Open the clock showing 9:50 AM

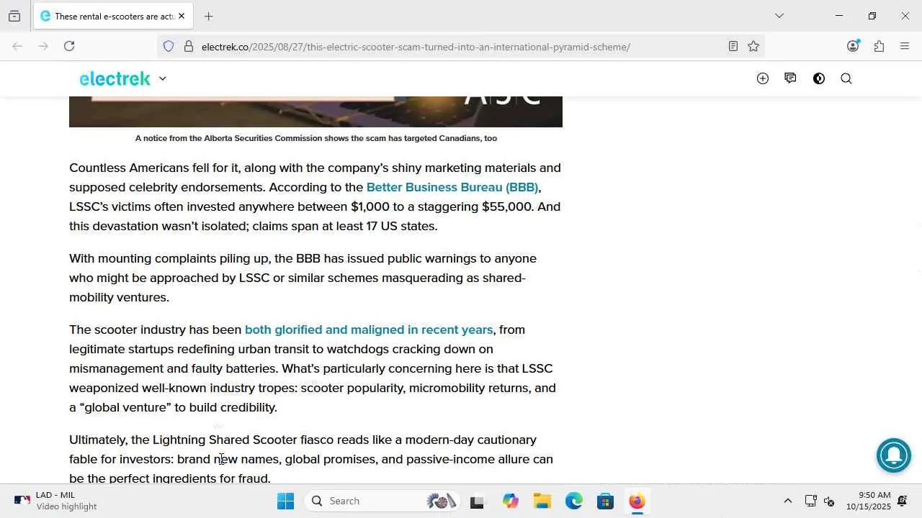coord(868,501)
